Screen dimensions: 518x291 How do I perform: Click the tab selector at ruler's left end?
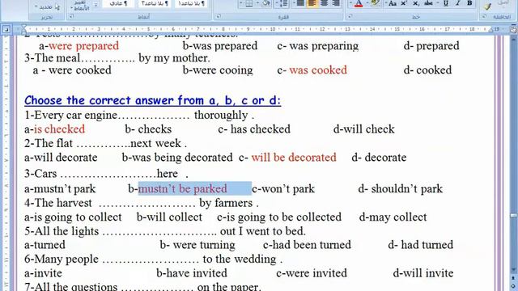point(6,29)
